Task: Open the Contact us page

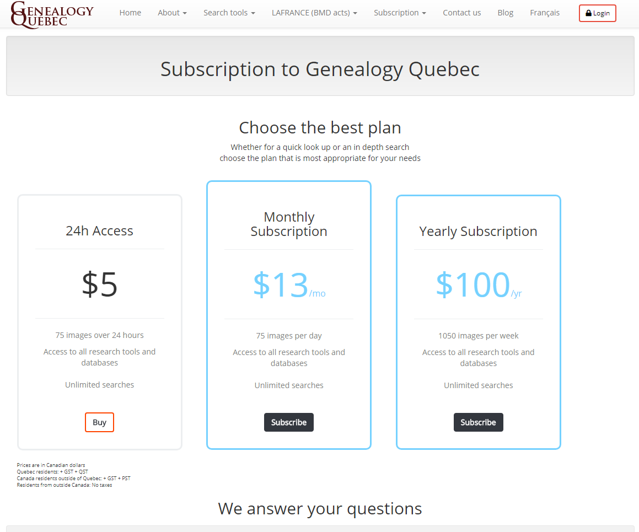Action: click(x=461, y=13)
